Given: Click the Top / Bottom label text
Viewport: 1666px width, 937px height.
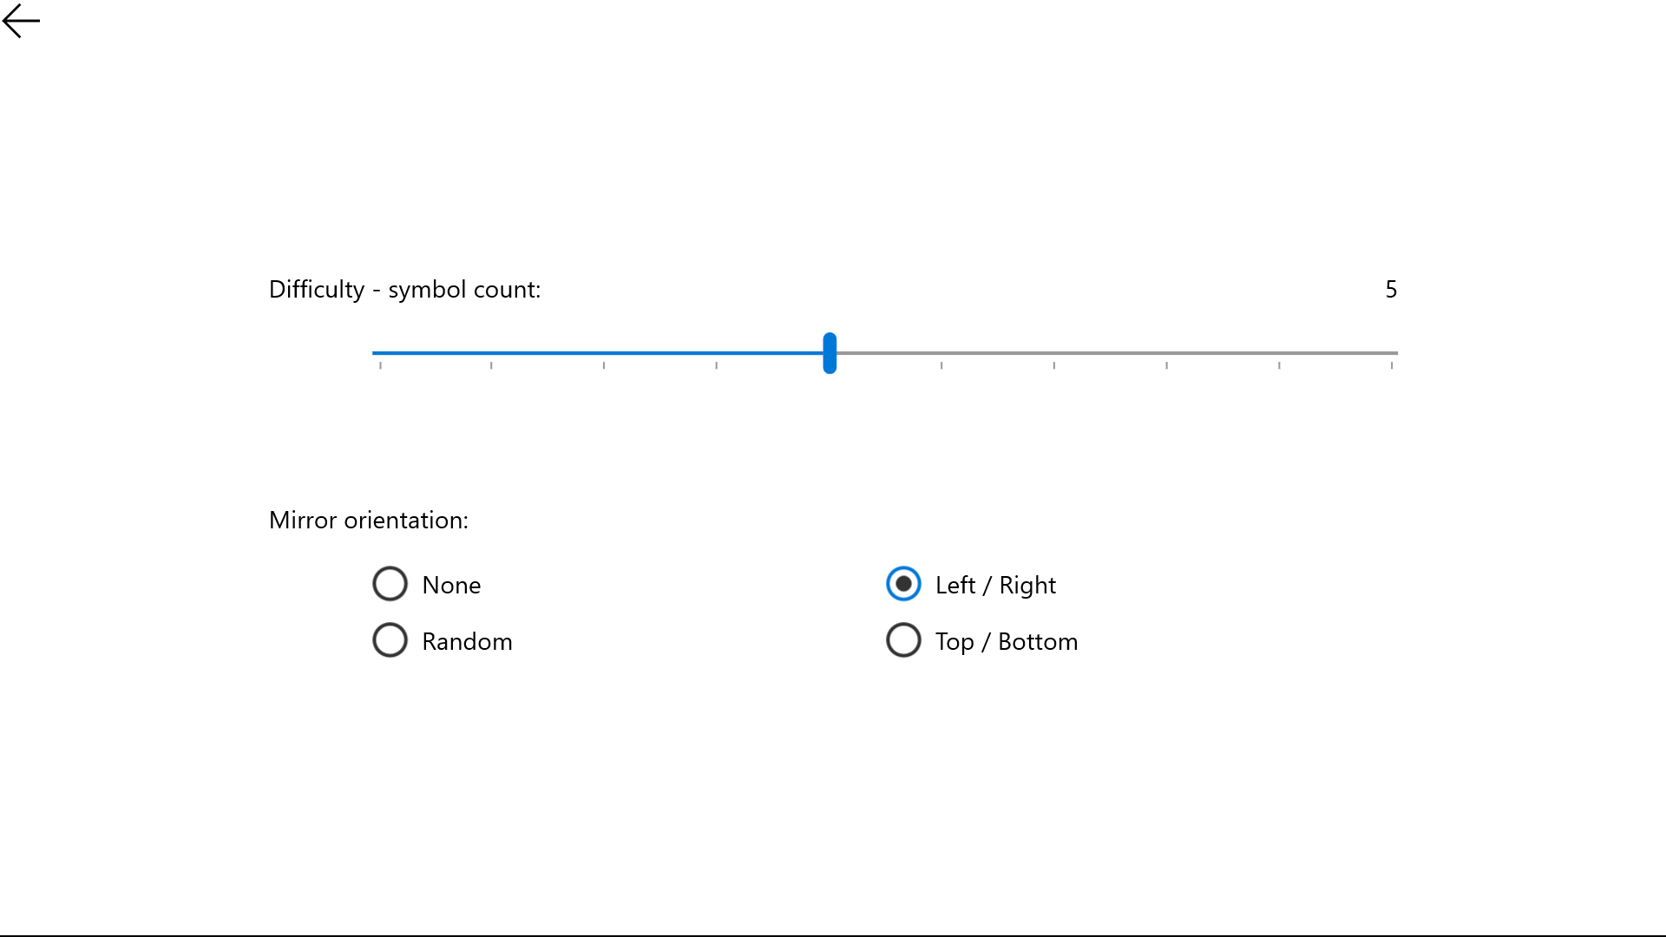Looking at the screenshot, I should [1007, 642].
